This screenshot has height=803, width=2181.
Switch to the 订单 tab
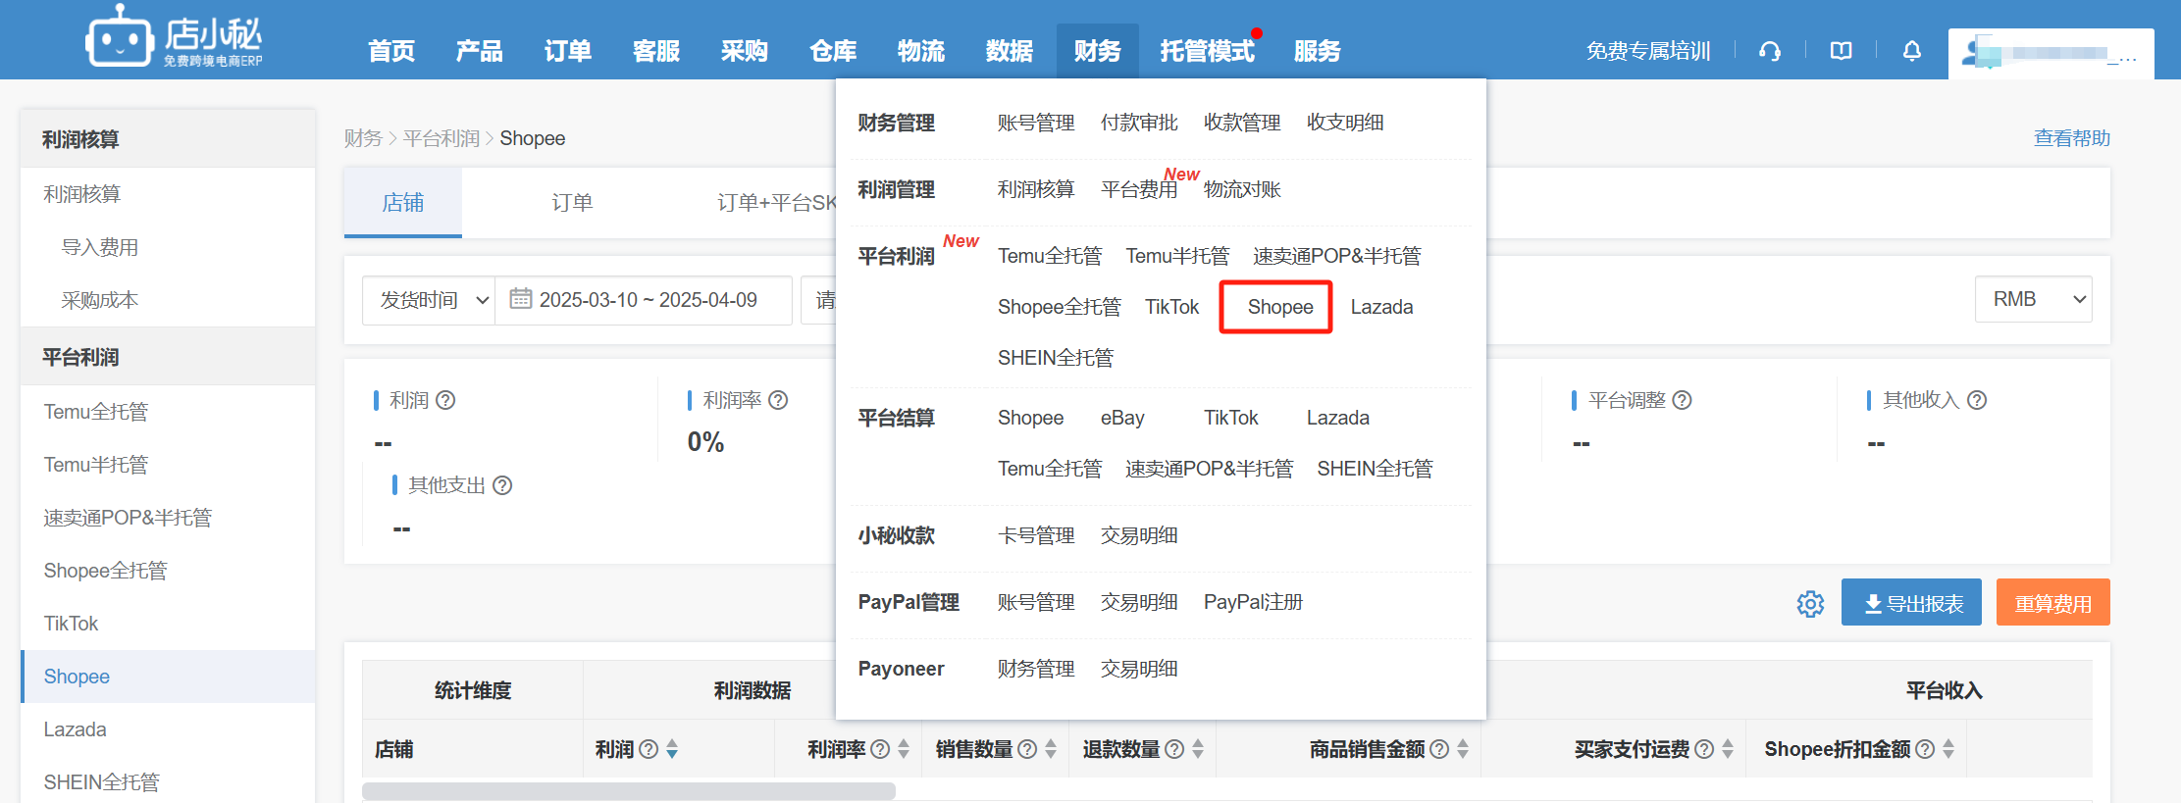(x=572, y=202)
